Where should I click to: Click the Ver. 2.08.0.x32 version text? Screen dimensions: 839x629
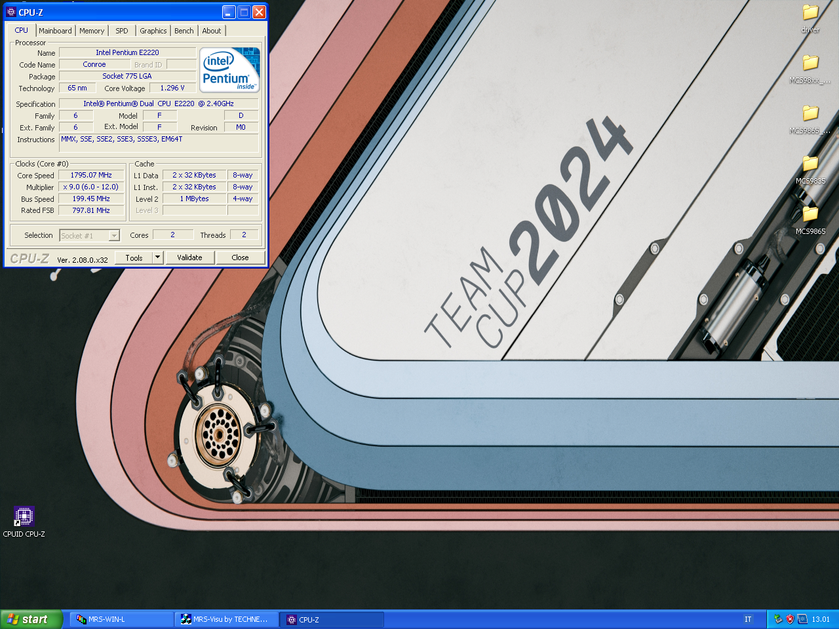point(82,260)
